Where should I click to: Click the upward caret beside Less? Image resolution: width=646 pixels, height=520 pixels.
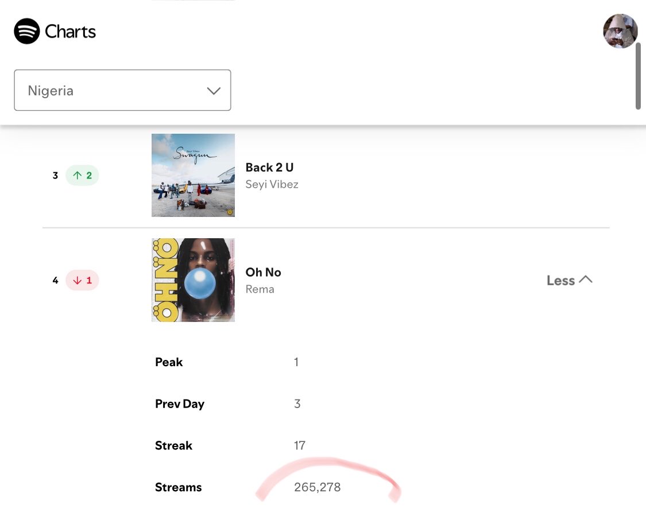click(x=586, y=280)
